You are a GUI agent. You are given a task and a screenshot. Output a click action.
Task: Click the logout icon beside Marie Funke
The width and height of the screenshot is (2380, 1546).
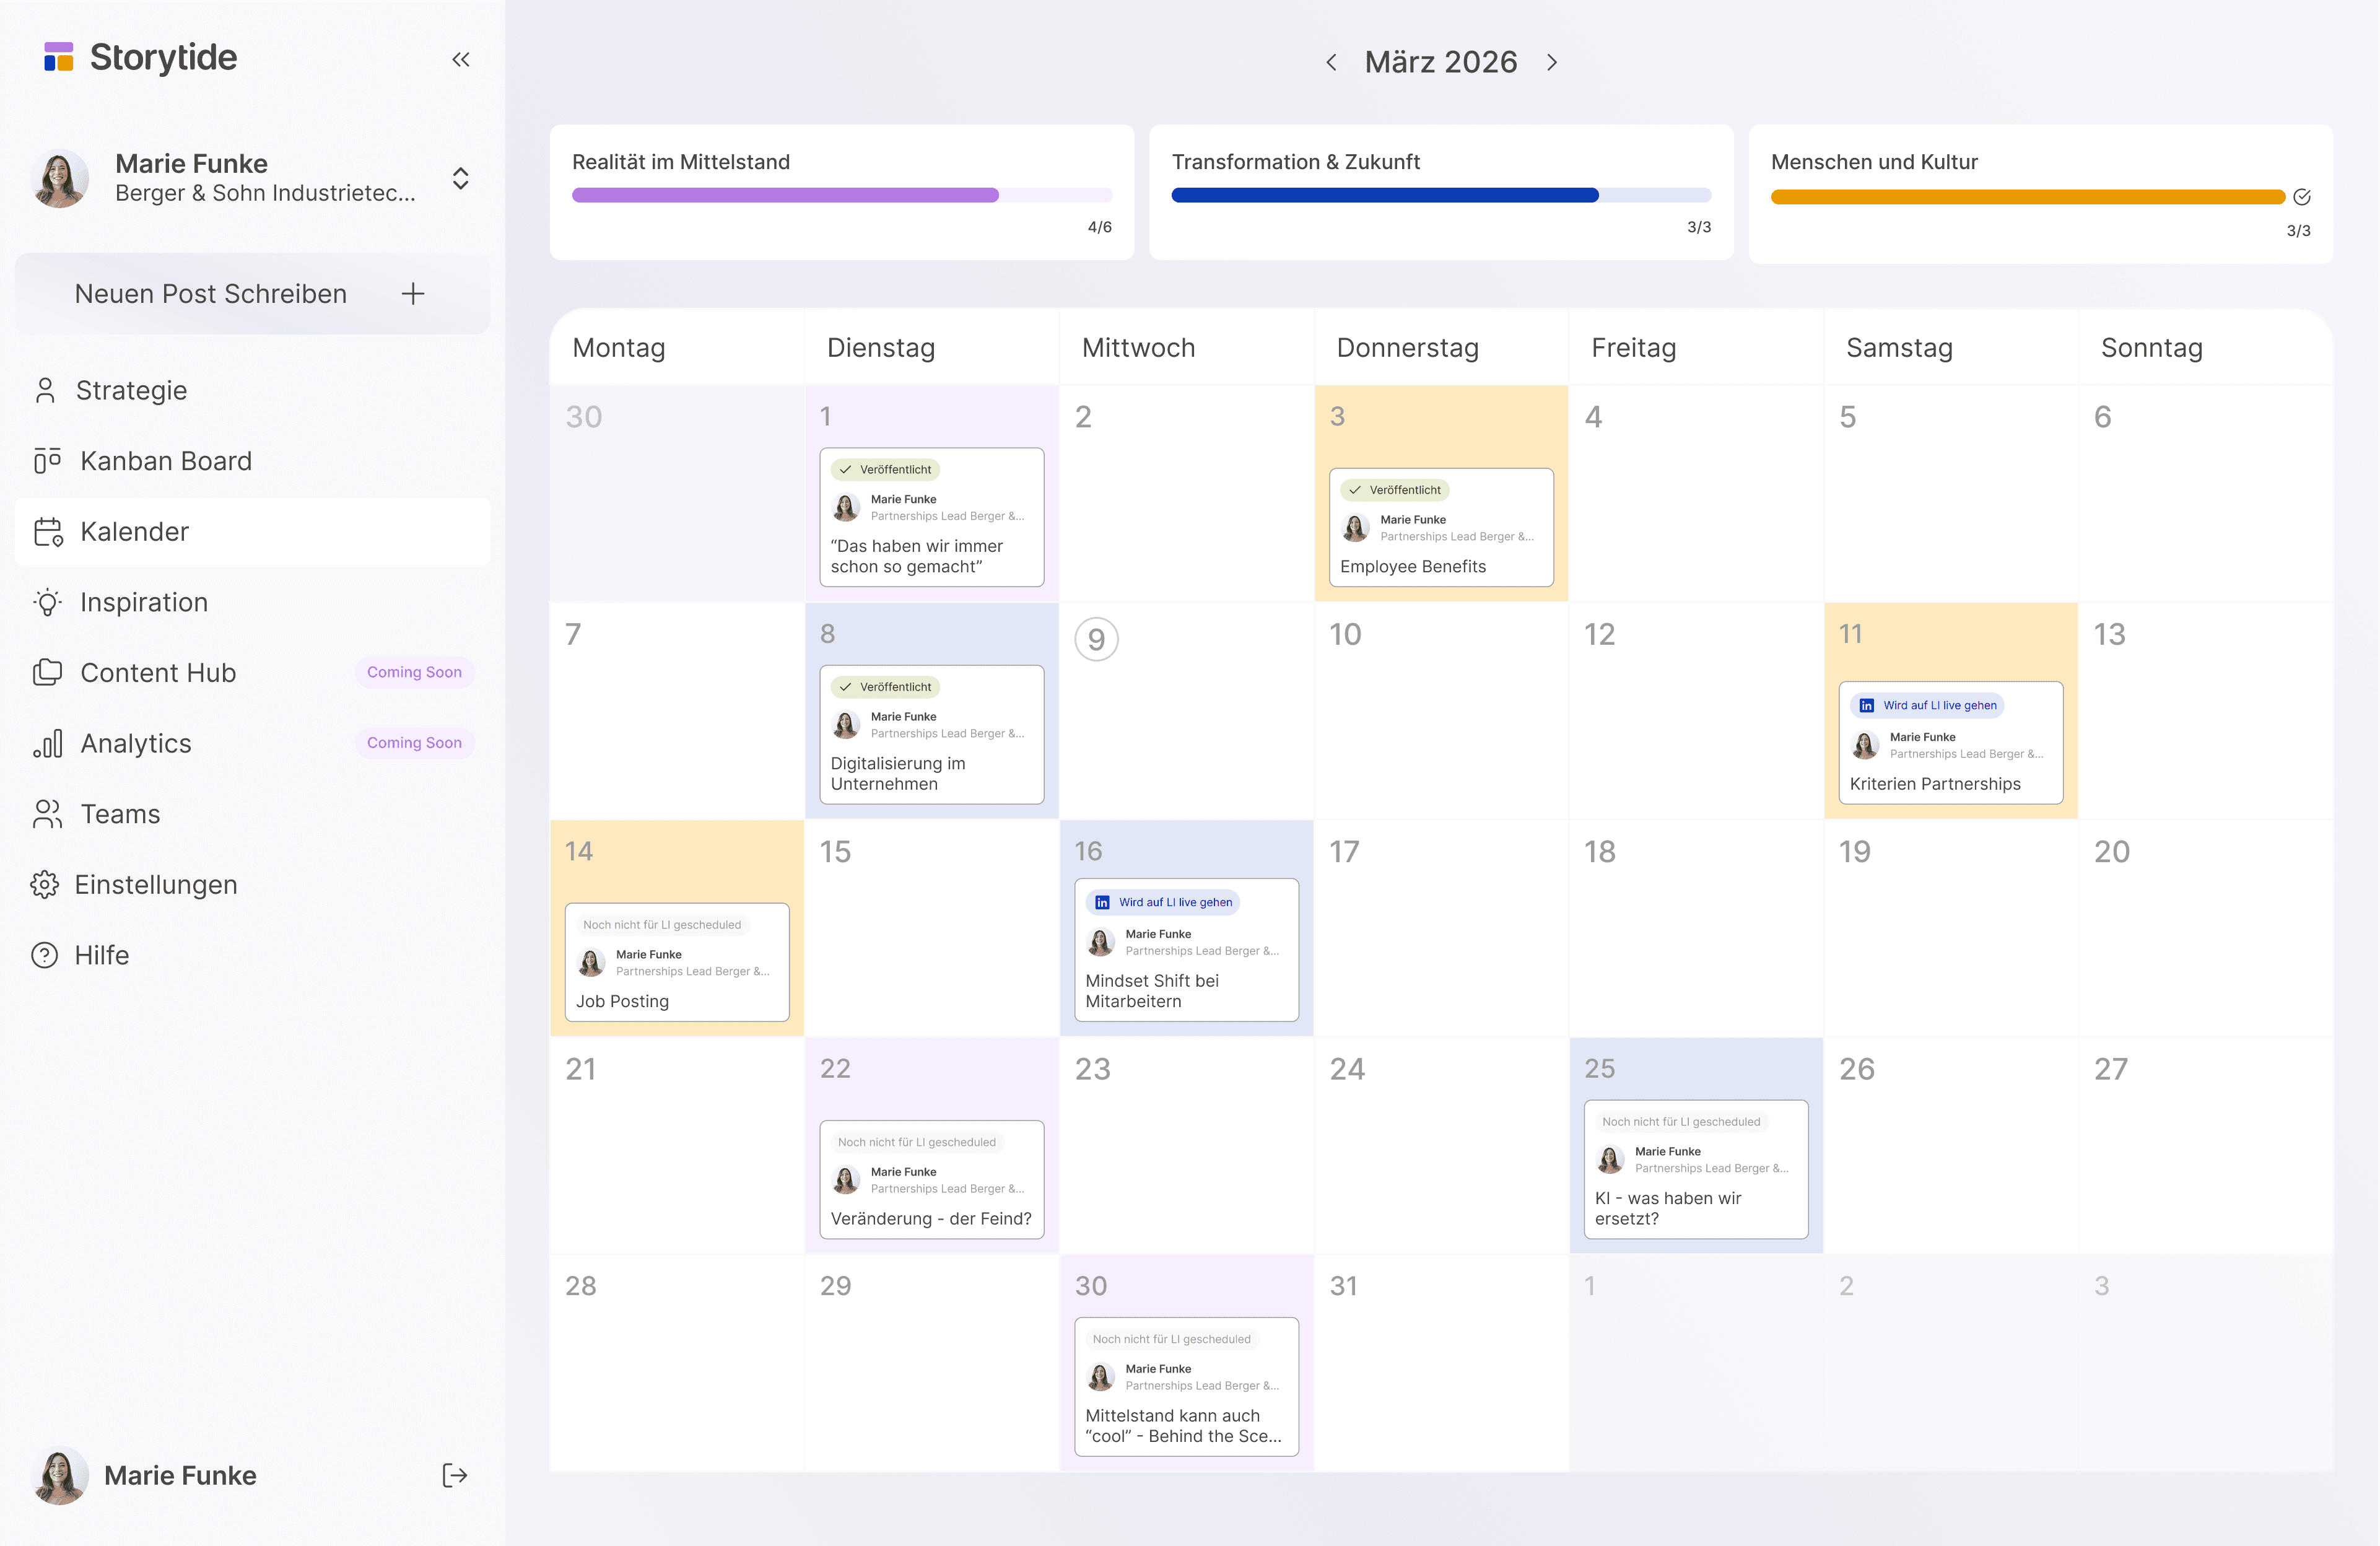[x=455, y=1475]
